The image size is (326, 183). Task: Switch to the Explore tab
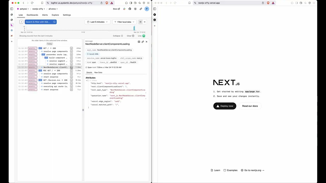point(55,15)
